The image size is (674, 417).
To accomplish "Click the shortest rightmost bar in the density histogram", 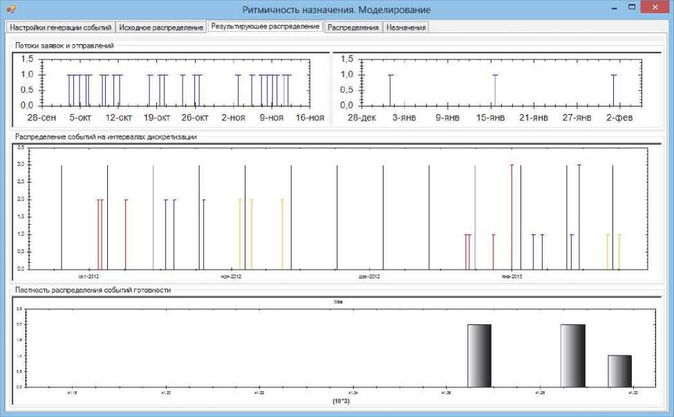I will [619, 371].
